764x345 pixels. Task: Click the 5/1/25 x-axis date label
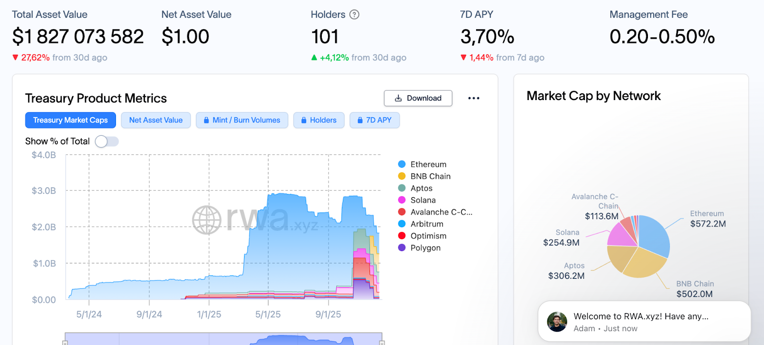268,315
